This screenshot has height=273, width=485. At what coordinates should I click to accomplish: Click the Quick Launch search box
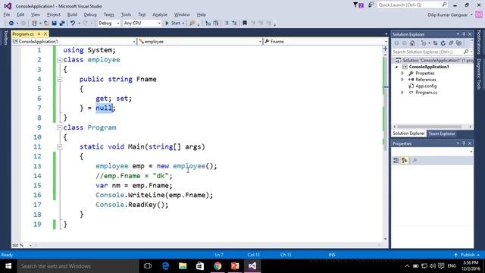tap(412, 5)
